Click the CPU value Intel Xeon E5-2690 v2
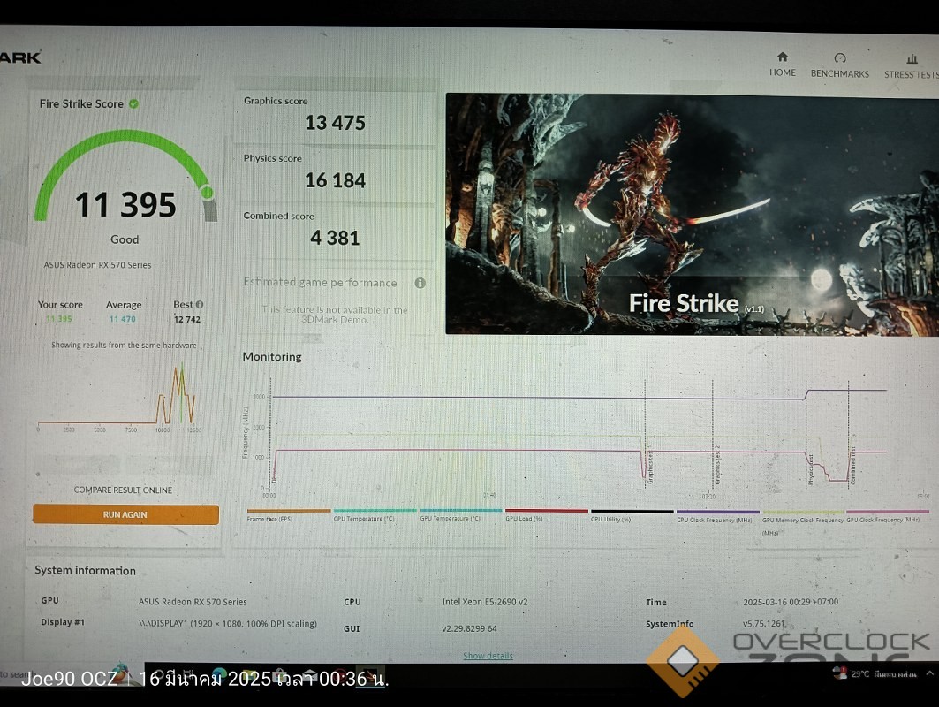The width and height of the screenshot is (939, 707). pos(484,602)
